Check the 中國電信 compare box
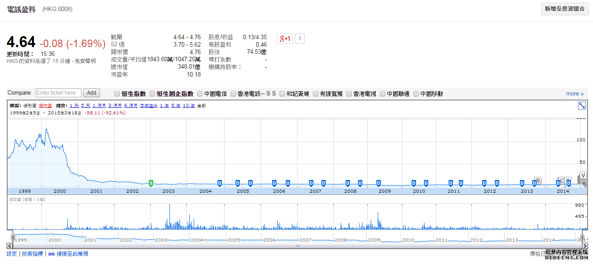This screenshot has height=264, width=593. [x=200, y=94]
